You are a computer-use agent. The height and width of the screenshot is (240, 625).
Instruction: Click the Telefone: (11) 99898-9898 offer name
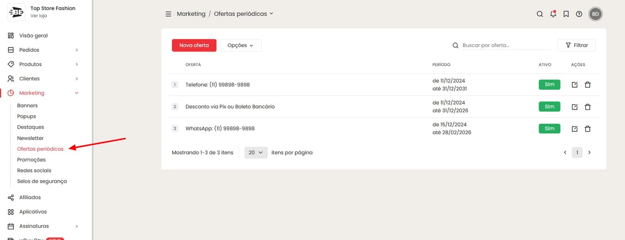218,85
